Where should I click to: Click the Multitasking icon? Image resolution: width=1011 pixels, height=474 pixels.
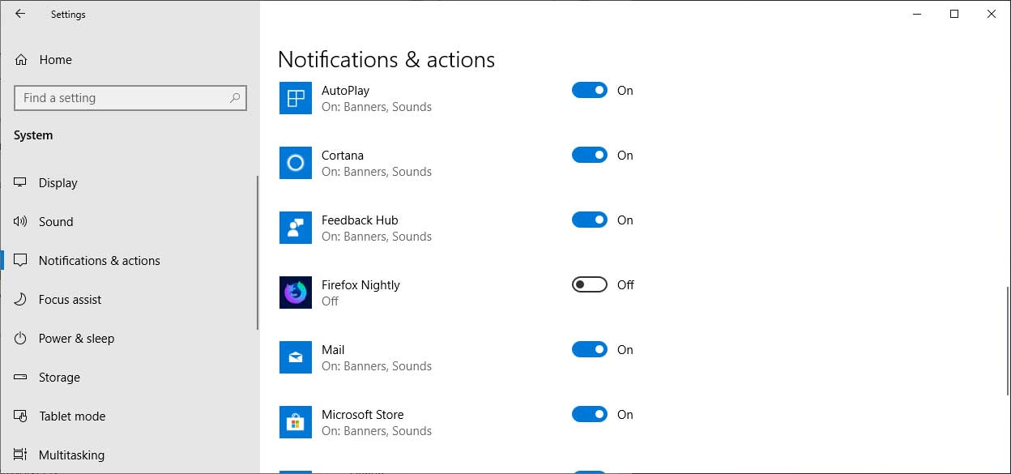click(21, 455)
